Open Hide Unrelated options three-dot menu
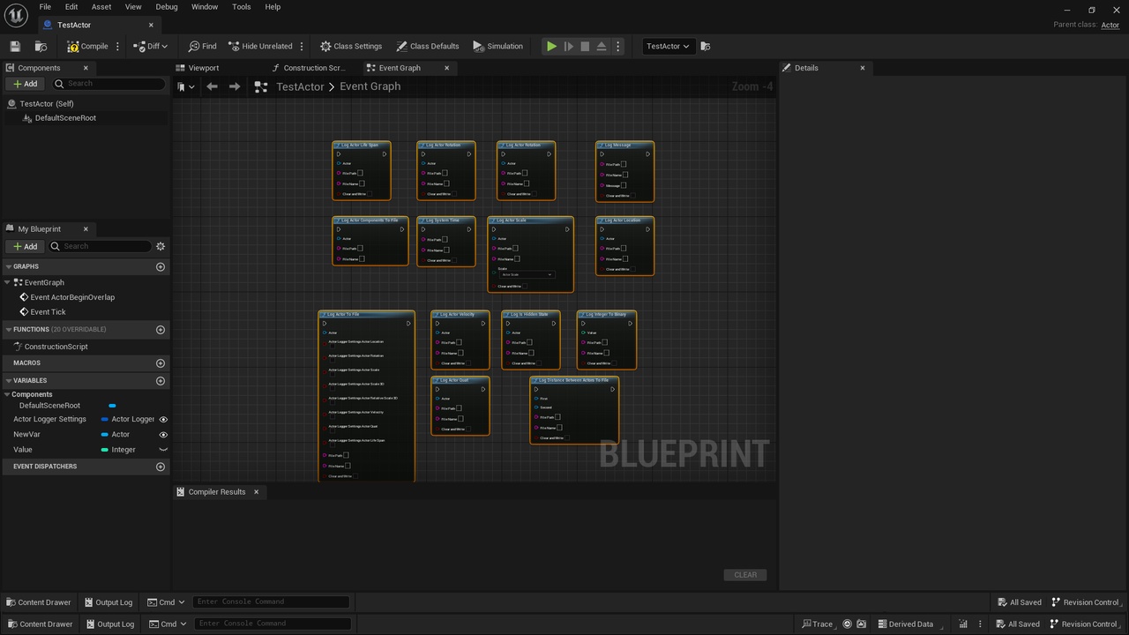 (302, 46)
